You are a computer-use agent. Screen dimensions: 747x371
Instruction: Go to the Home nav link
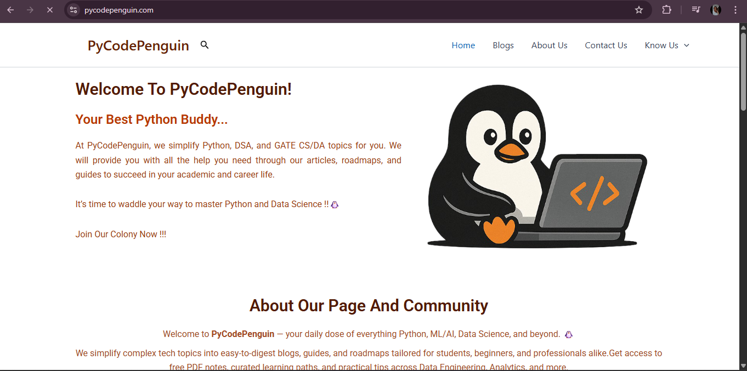coord(463,45)
